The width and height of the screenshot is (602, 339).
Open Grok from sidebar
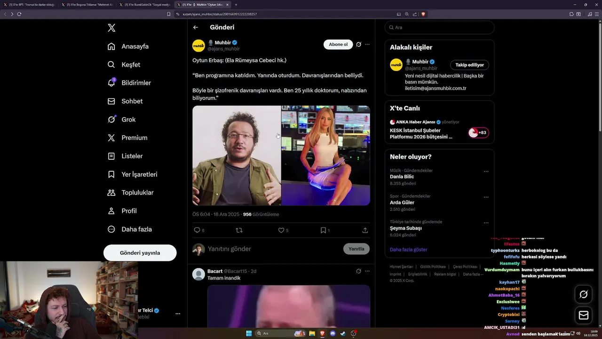121,120
